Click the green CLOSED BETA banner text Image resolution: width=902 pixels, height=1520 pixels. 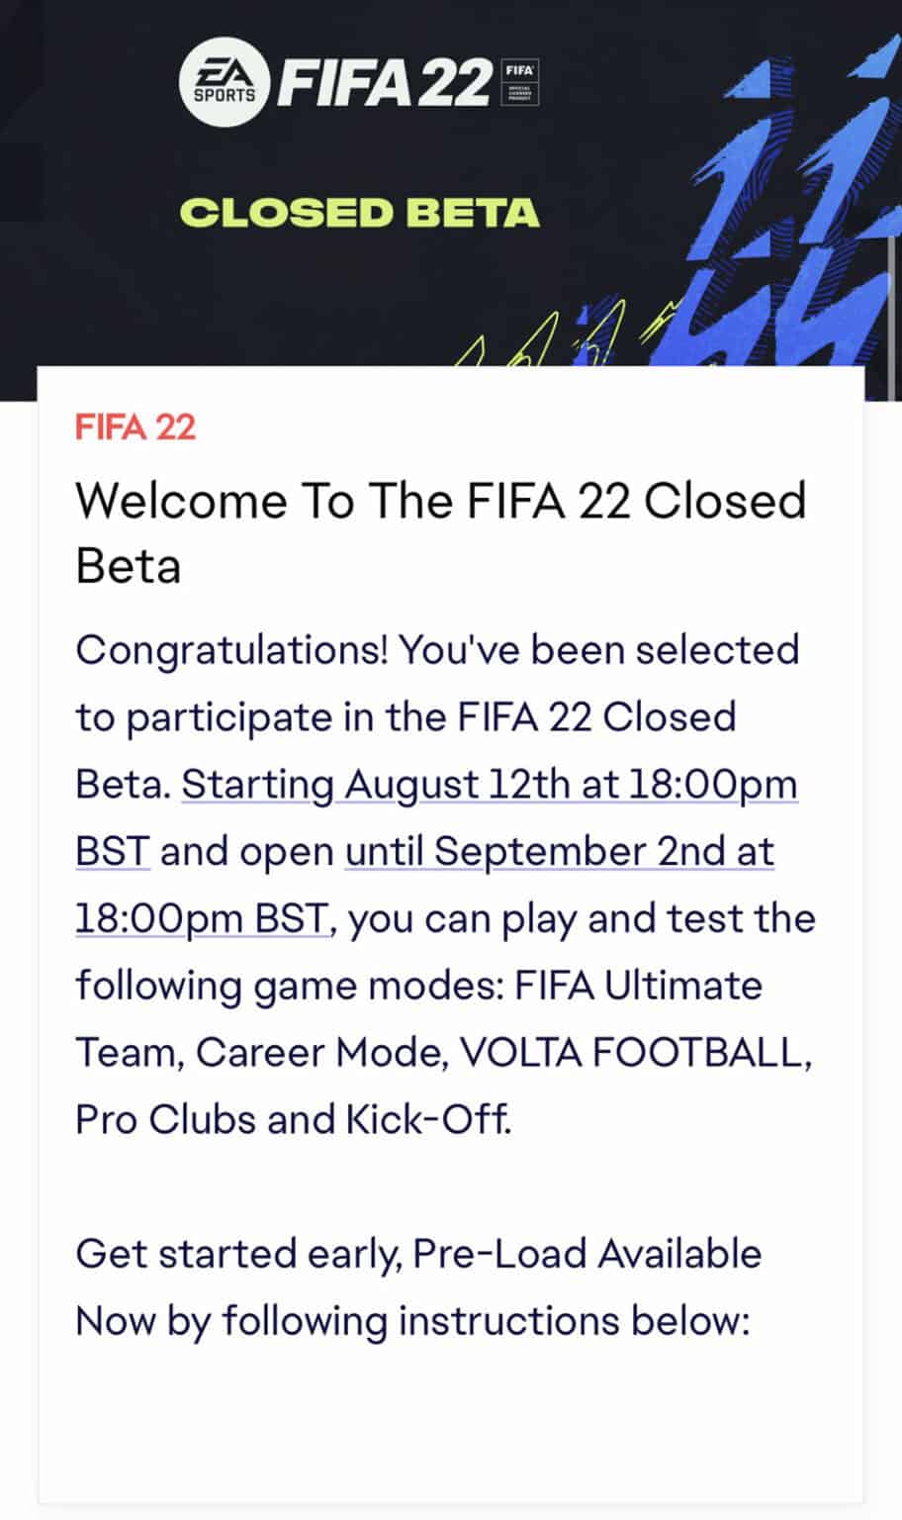click(360, 213)
